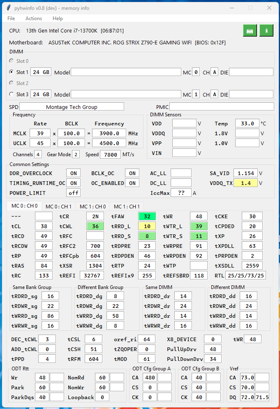Click the green-highlighted tFAW value field
This screenshot has width=280, height=409.
tap(147, 216)
